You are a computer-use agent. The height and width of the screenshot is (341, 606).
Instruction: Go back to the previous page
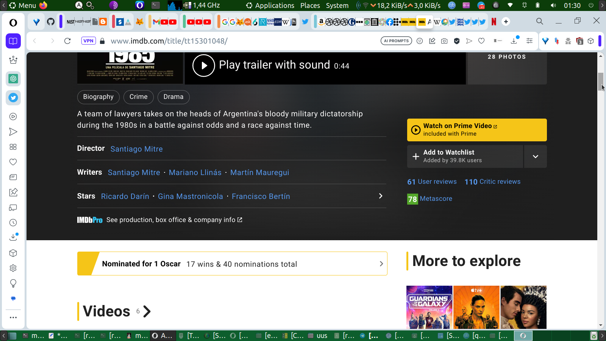35,41
